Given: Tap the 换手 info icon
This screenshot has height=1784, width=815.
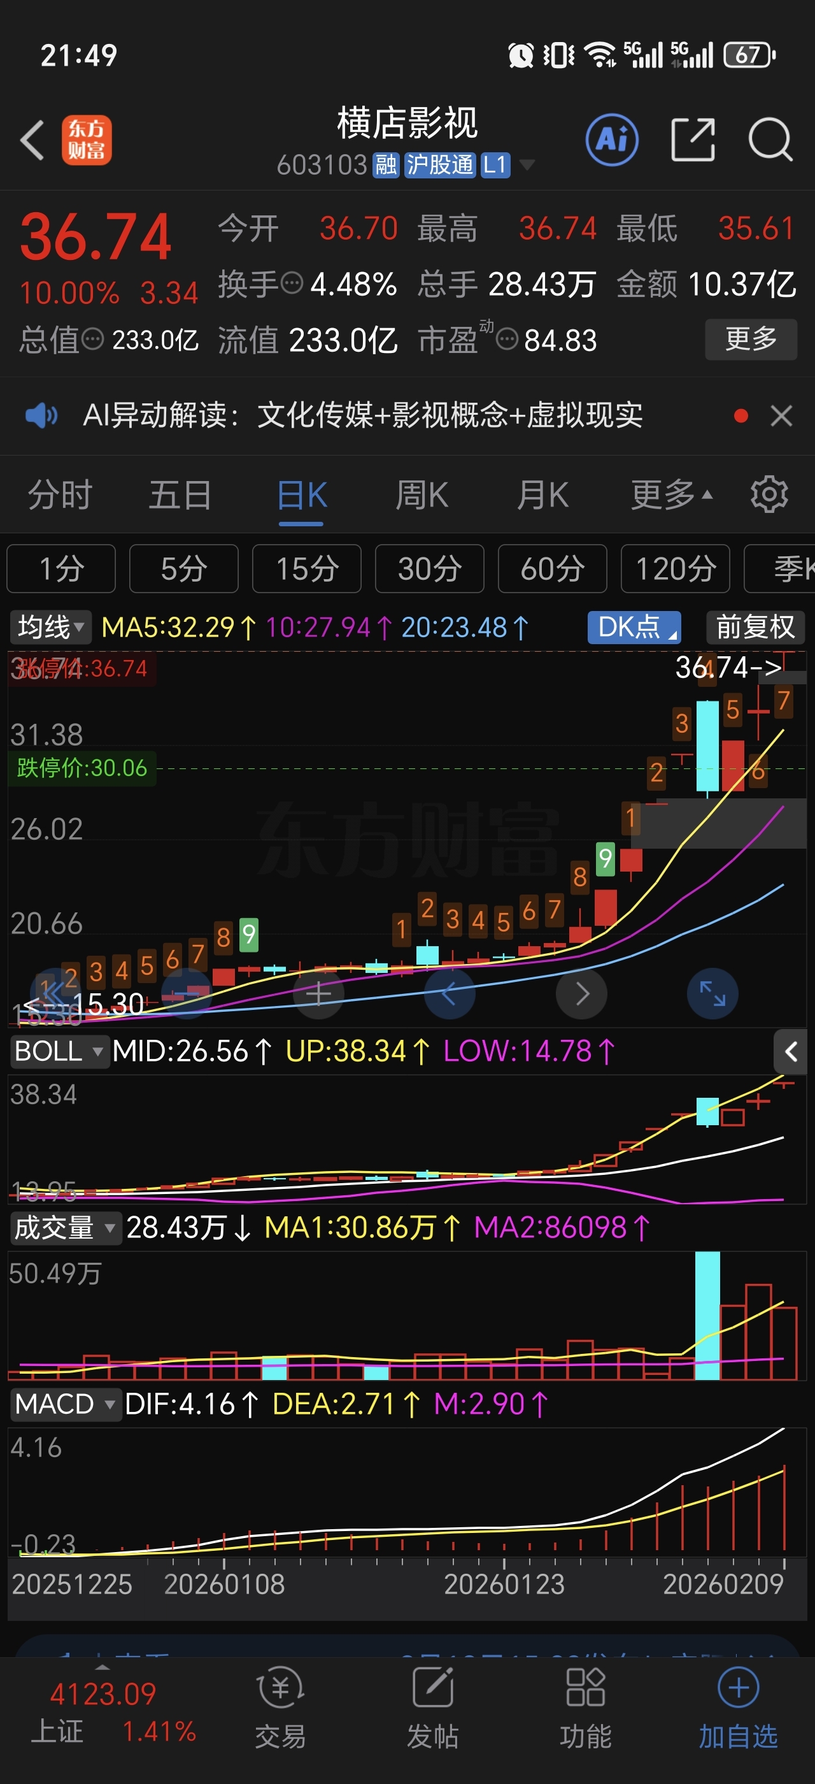Looking at the screenshot, I should coord(292,284).
